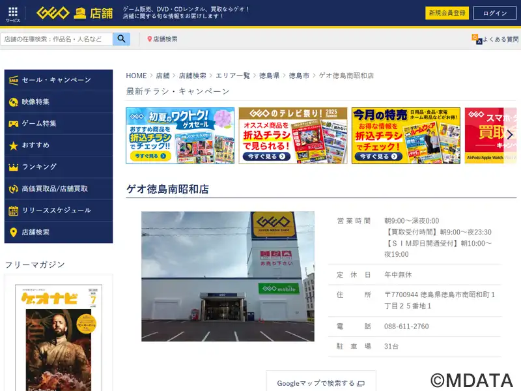The image size is (521, 391).
Task: Click the address 〒7700944 徳島県徳島市南昭和町
Action: tap(440, 300)
